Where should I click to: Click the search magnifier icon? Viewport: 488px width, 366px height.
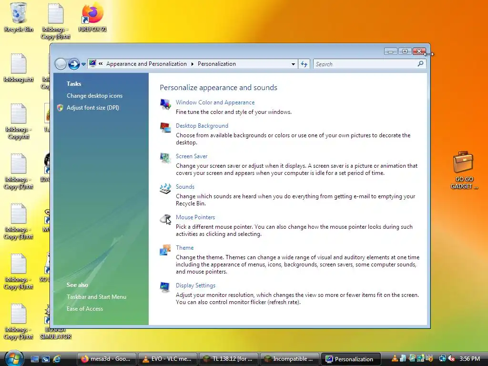(420, 64)
